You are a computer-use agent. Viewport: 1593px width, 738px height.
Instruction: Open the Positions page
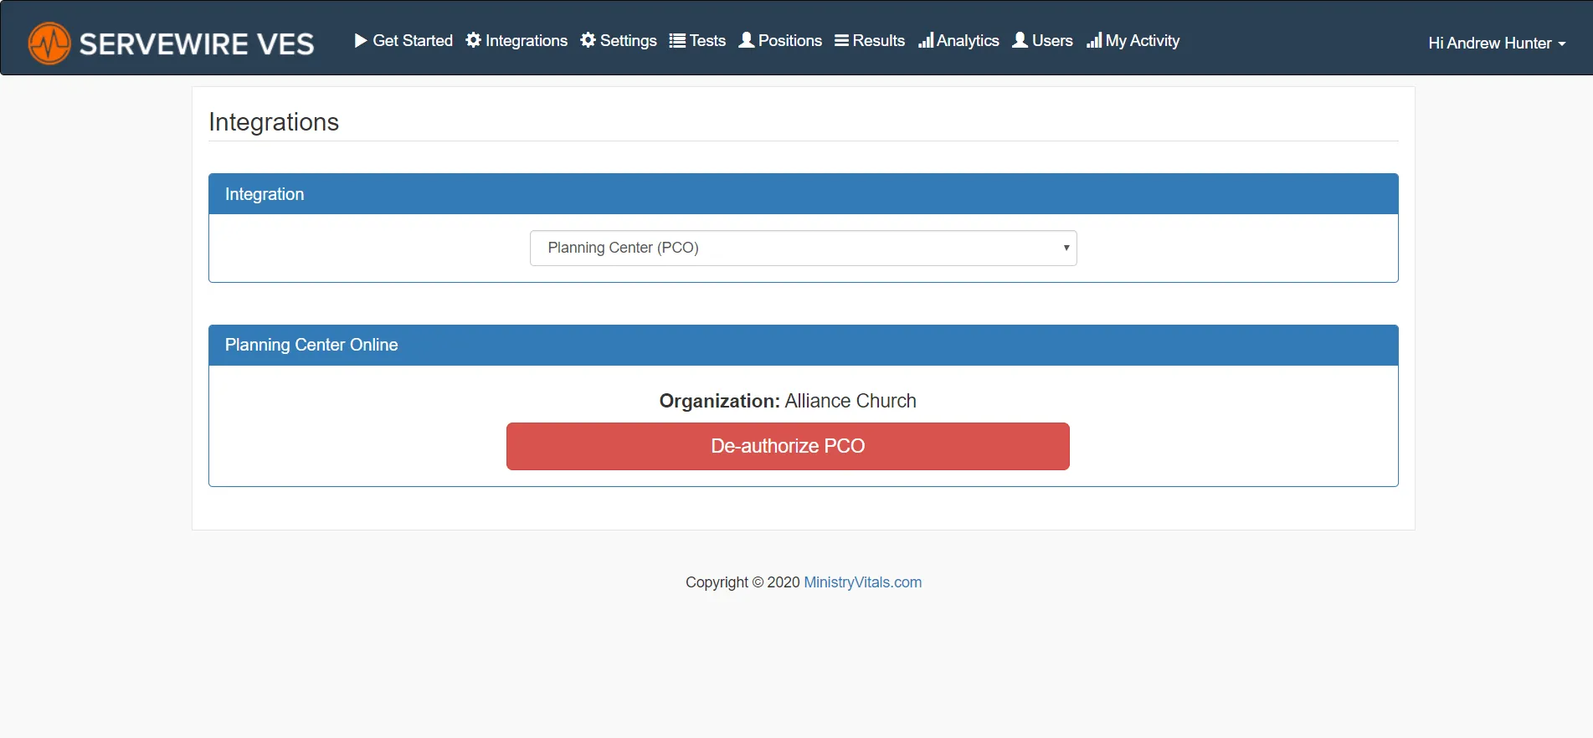coord(780,40)
